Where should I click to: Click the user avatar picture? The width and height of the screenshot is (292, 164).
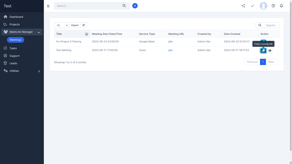263,6
